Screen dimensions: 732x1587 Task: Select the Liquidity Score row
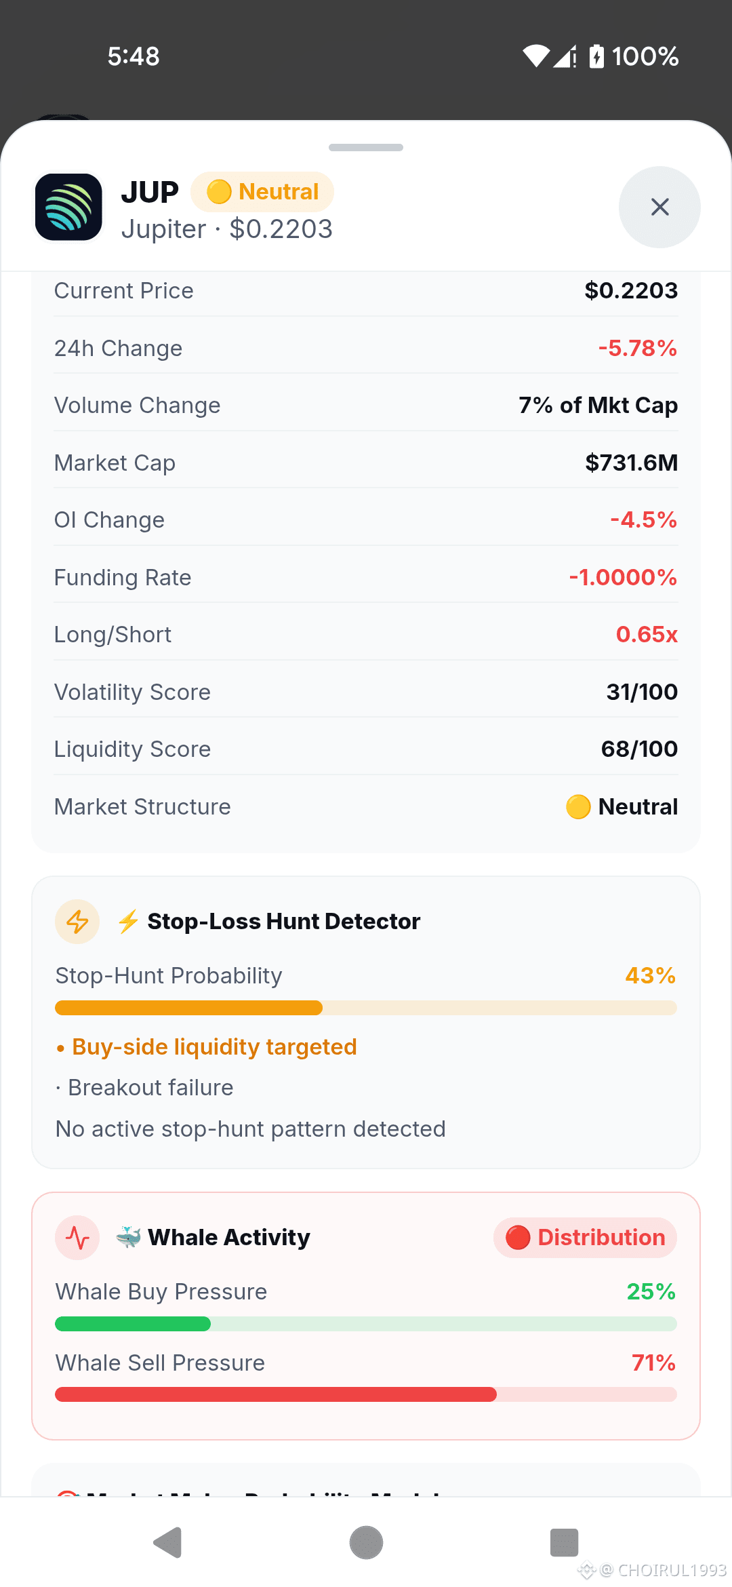pyautogui.click(x=366, y=749)
